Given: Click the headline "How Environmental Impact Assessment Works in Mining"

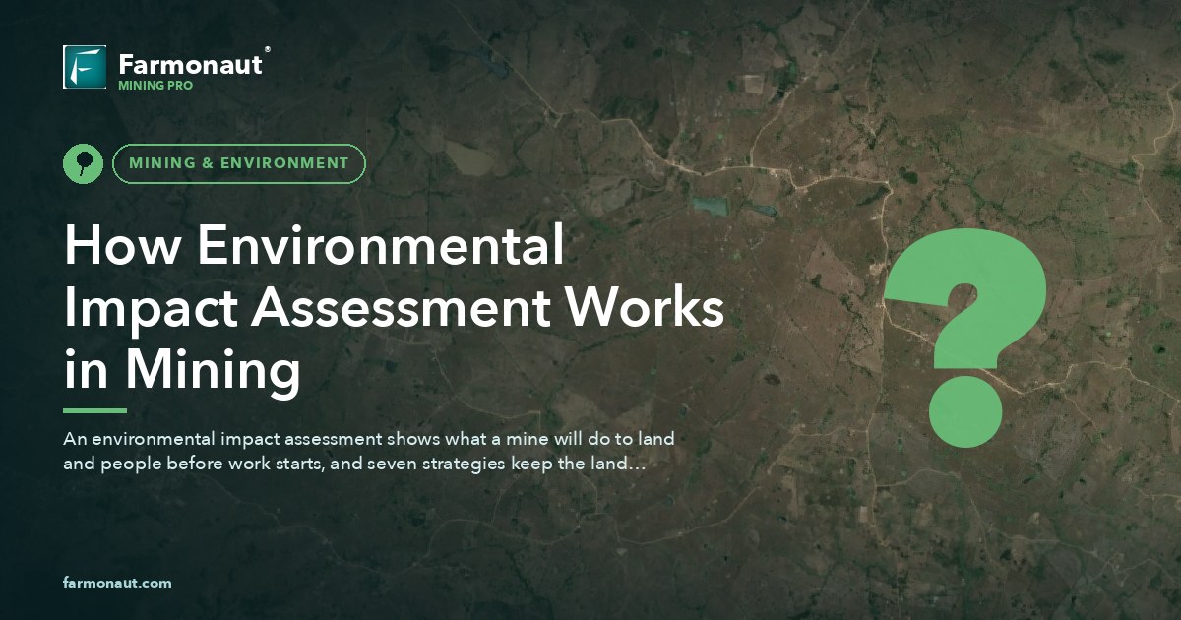Looking at the screenshot, I should tap(394, 309).
